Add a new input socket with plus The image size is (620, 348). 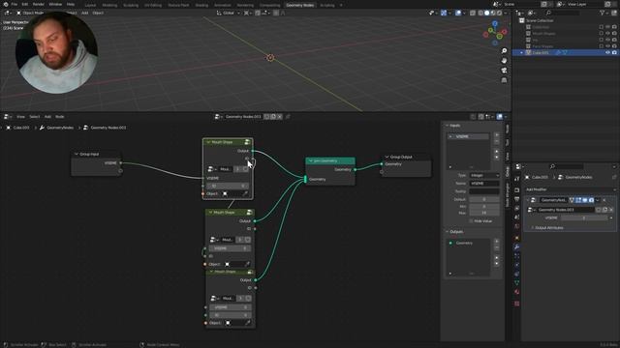[x=497, y=135]
